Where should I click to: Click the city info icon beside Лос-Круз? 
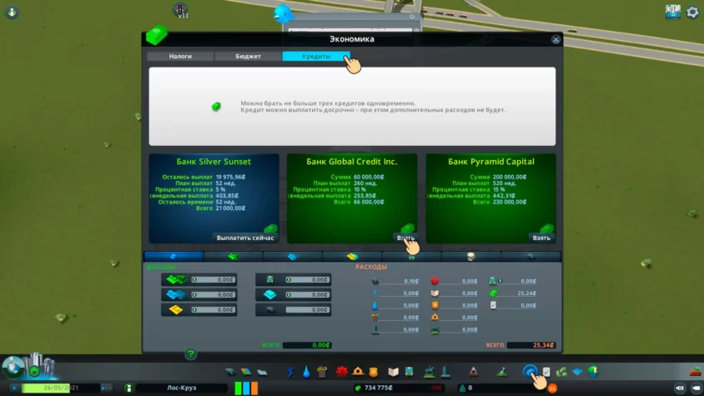tap(128, 388)
